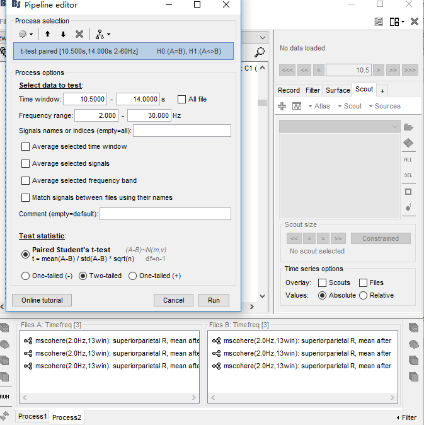Click the Time window start field
The image size is (424, 425).
(x=85, y=99)
